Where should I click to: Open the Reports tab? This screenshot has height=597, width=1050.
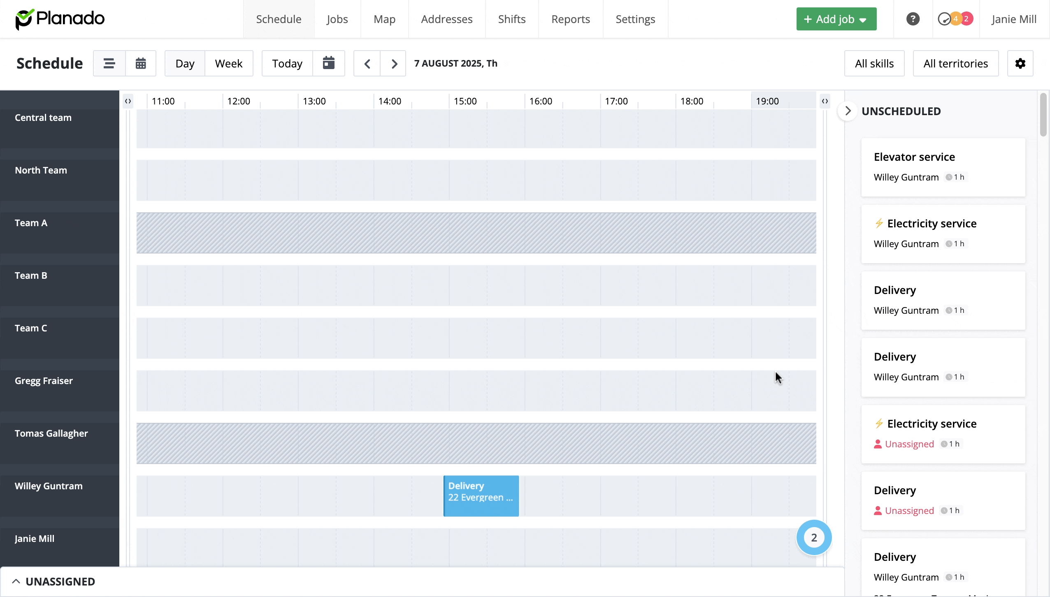(x=570, y=19)
